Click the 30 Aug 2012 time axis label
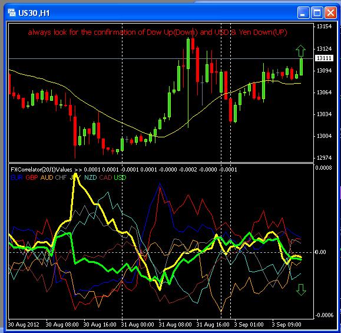 tap(24, 325)
